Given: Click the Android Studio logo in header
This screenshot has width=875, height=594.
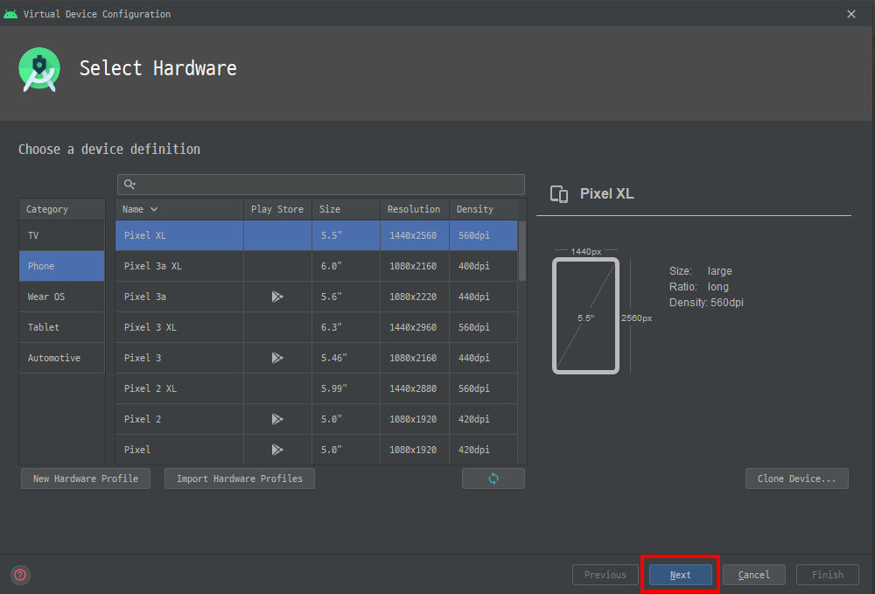Looking at the screenshot, I should tap(39, 70).
